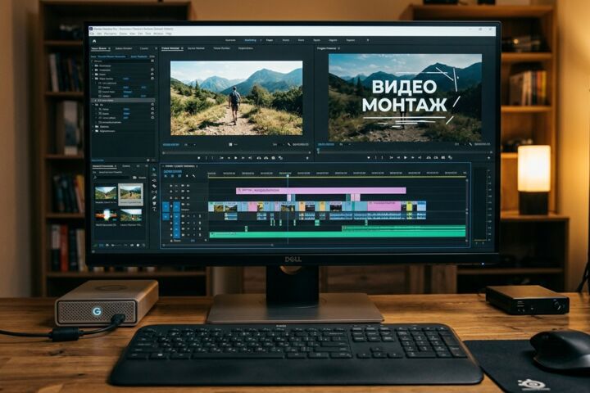Select the Selection arrow tool
This screenshot has height=393, width=590.
[154, 169]
